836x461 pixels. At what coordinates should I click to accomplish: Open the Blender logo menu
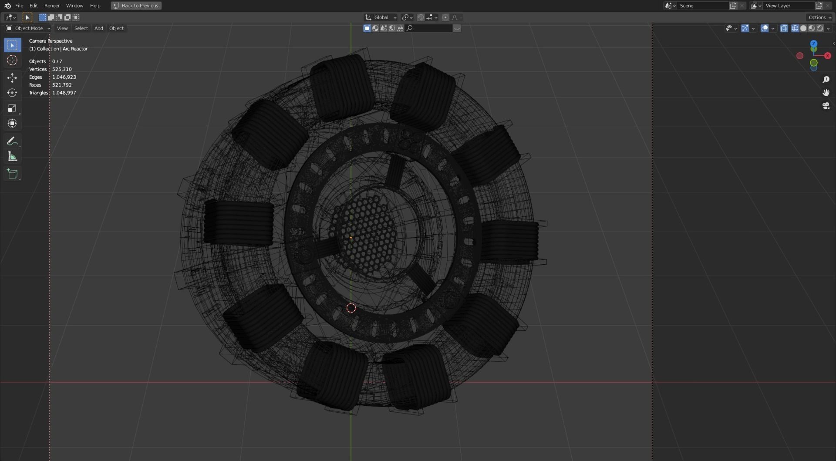coord(7,6)
